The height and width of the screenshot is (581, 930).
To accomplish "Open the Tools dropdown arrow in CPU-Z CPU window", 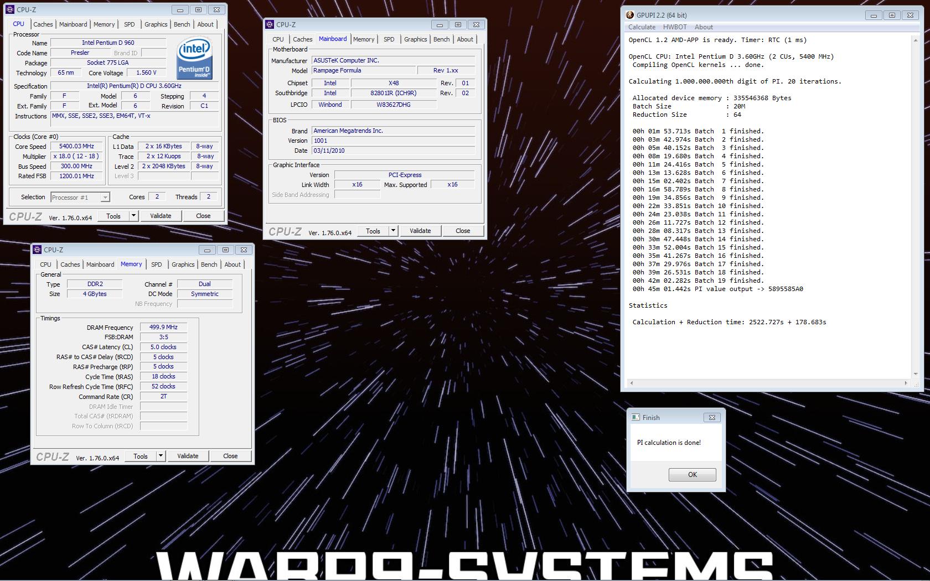I will click(133, 216).
